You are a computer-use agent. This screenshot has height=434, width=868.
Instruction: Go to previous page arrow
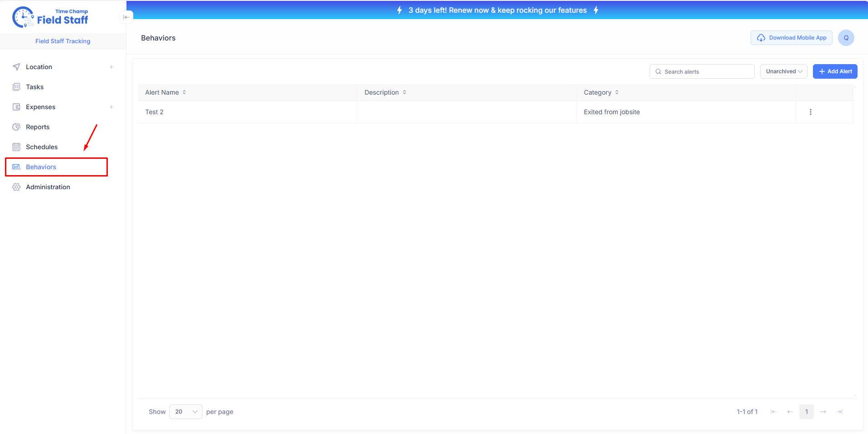(x=790, y=412)
